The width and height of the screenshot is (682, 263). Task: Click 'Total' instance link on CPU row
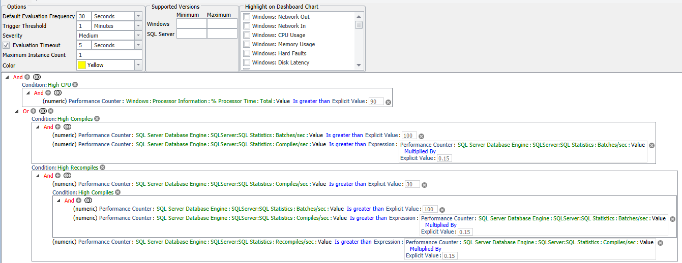click(266, 101)
